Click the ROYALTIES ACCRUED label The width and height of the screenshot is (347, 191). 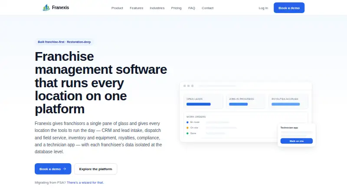(x=285, y=99)
